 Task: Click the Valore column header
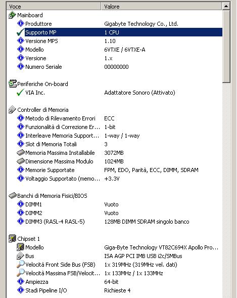tap(161, 7)
